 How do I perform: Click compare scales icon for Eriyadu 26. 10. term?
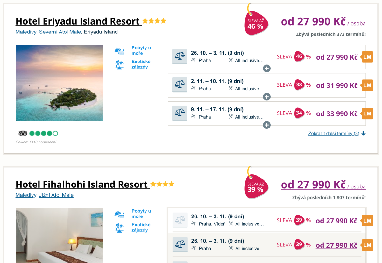[x=180, y=56]
